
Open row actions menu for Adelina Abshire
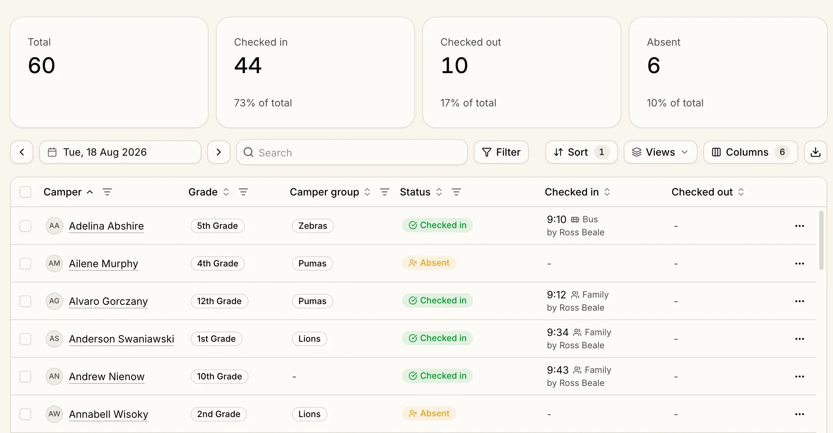800,226
